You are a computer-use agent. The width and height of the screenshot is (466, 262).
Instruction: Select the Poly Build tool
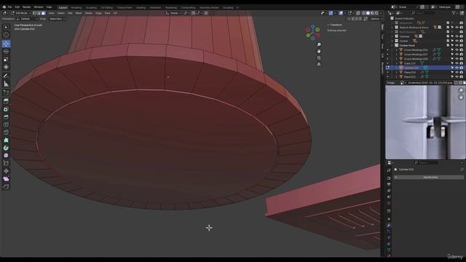[x=6, y=140]
